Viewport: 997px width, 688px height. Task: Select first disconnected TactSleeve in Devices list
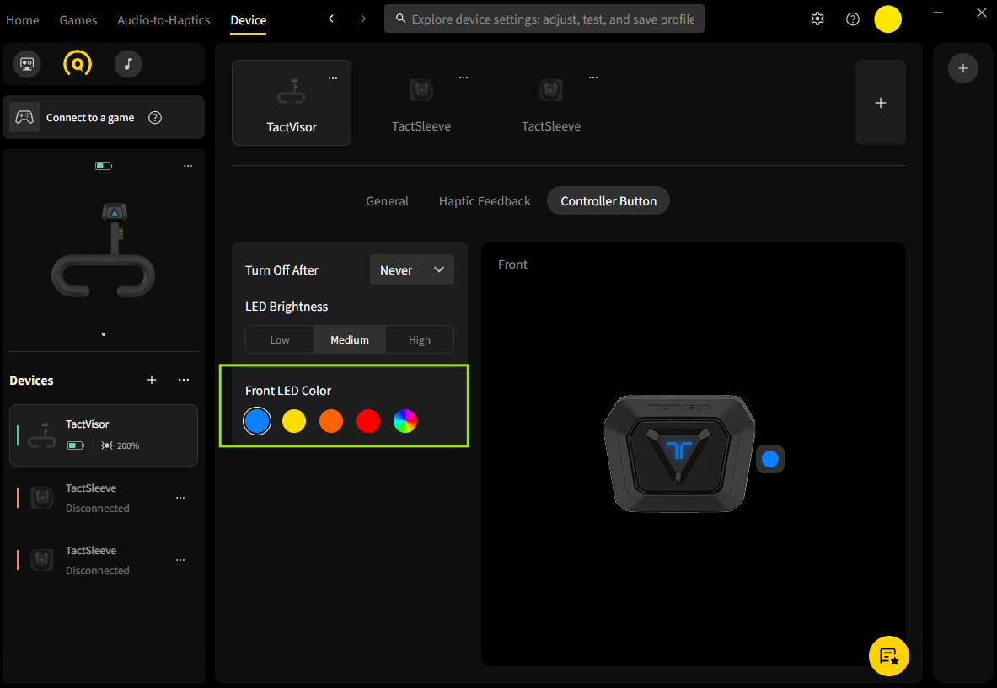pyautogui.click(x=103, y=498)
